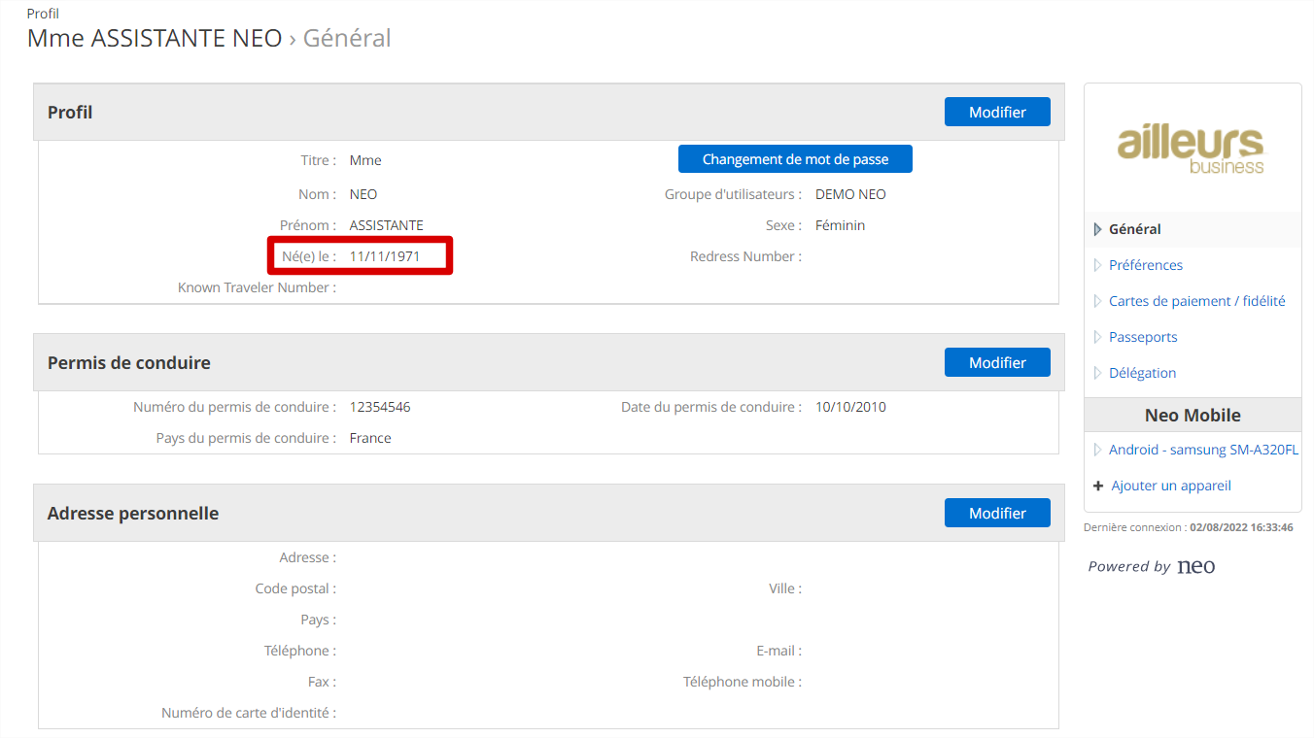
Task: Click arrow icon next to Android device
Action: tap(1098, 450)
